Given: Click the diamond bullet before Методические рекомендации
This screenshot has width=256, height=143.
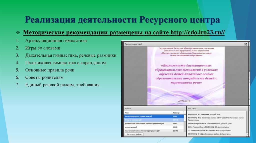Looking at the screenshot, I should click(x=18, y=33).
